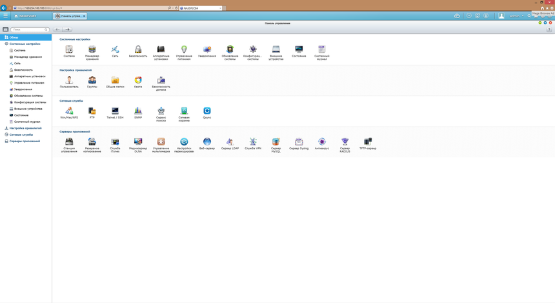Image resolution: width=555 pixels, height=303 pixels.
Task: Open Сервер MySQL settings
Action: point(276,142)
